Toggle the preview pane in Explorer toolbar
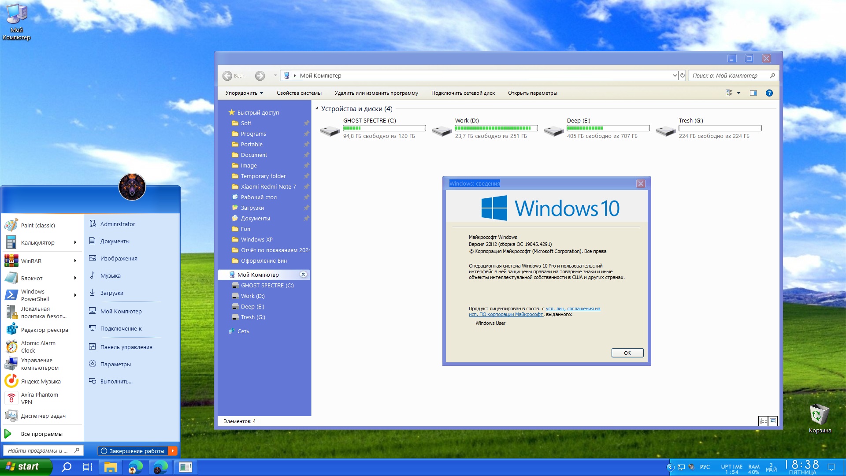This screenshot has height=476, width=846. 753,93
